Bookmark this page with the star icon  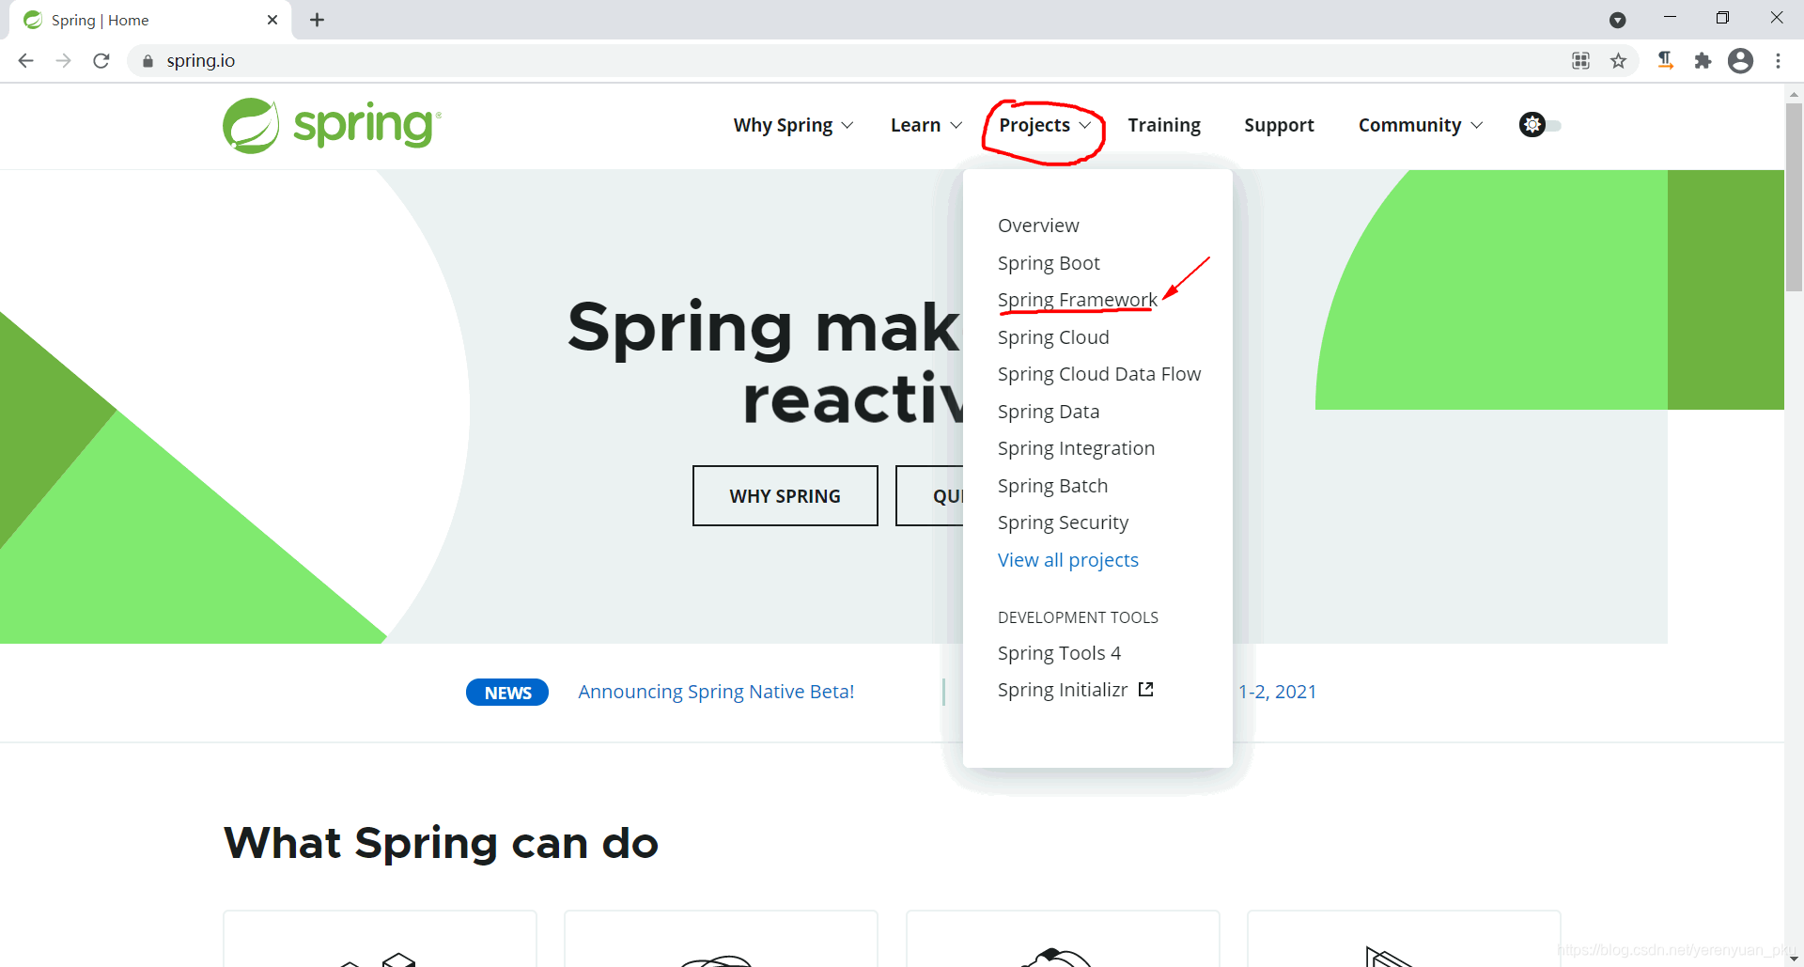(1618, 61)
